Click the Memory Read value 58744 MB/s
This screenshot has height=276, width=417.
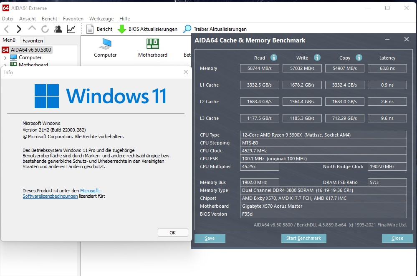tap(260, 68)
